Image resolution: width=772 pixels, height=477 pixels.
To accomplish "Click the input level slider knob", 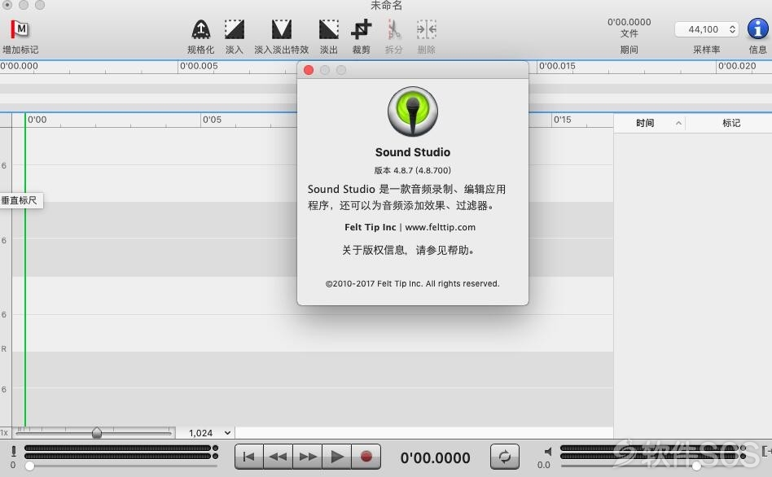I will pyautogui.click(x=29, y=466).
